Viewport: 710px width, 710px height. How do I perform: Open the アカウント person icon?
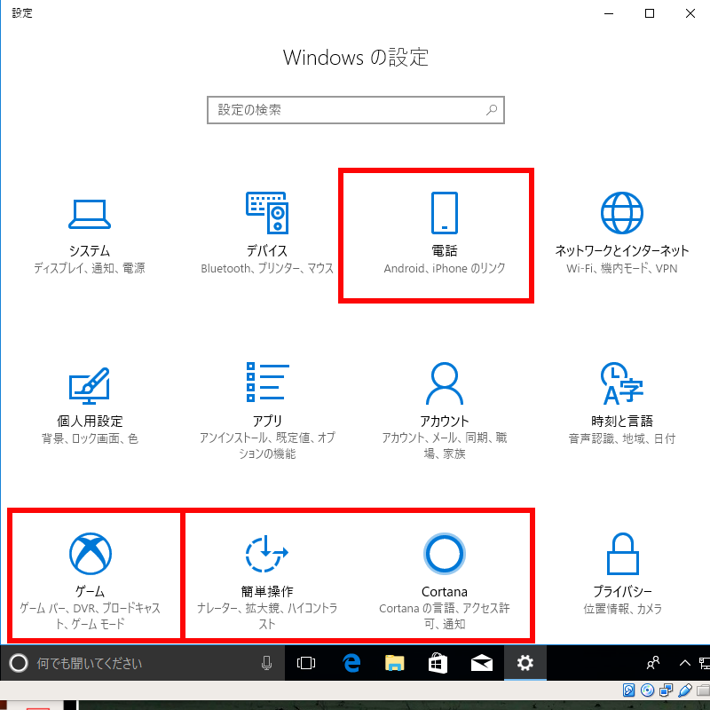pos(444,383)
